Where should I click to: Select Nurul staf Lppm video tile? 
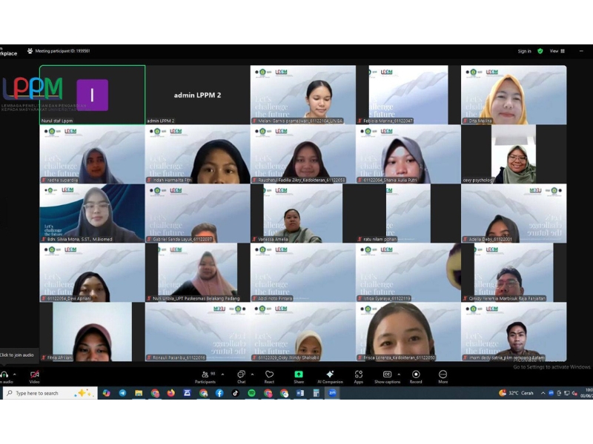[x=92, y=95]
